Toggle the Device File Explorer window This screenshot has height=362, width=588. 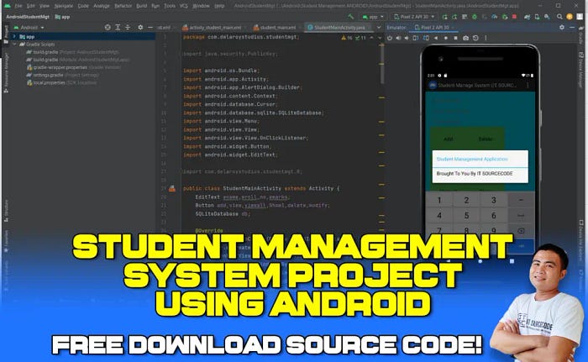[581, 240]
